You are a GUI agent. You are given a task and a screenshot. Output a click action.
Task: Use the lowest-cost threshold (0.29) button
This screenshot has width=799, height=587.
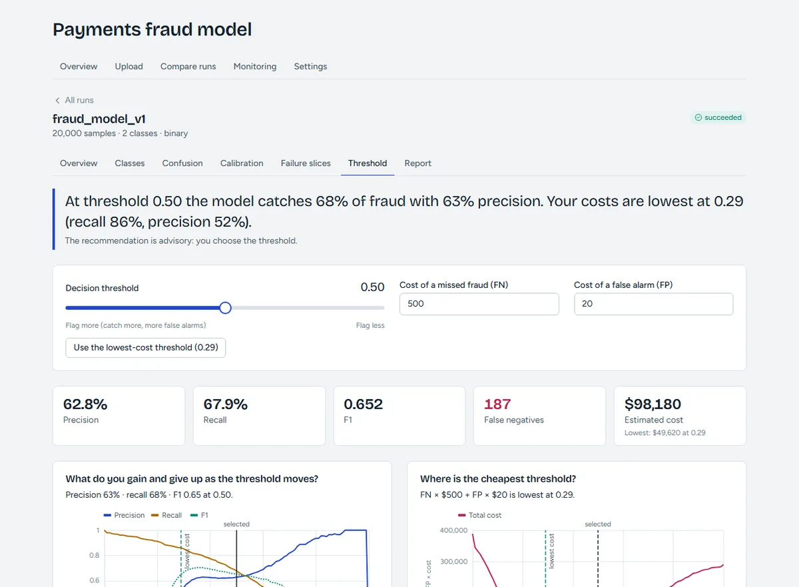click(146, 348)
